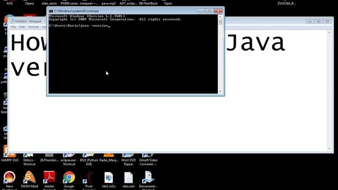The width and height of the screenshot is (338, 190).
Task: Select the iP1800 series desktop label
Action: pyautogui.click(x=69, y=3)
